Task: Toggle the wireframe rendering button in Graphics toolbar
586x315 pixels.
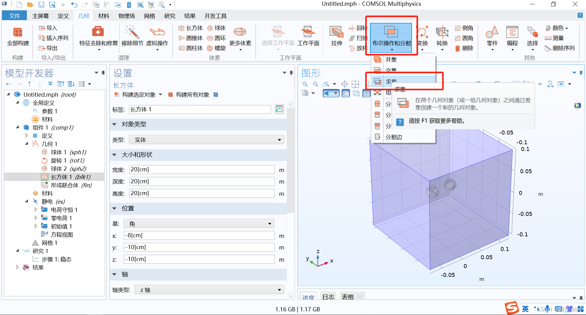Action: pos(356,93)
